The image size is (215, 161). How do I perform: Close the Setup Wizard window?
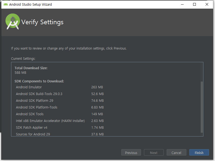pos(207,4)
